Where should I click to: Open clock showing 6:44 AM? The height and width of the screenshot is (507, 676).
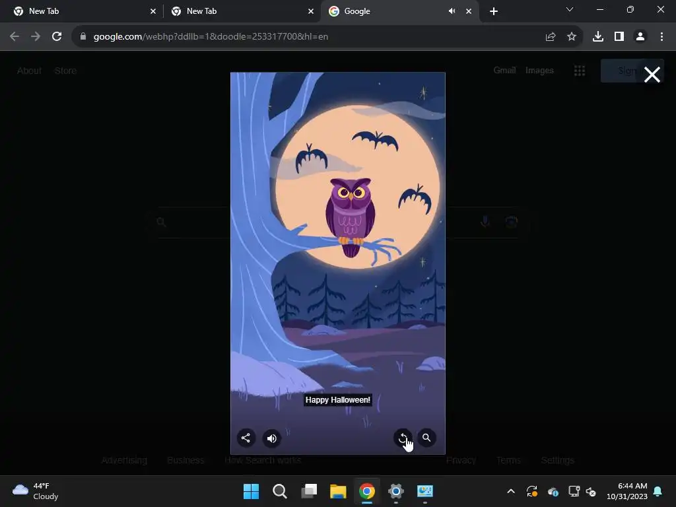pos(627,491)
